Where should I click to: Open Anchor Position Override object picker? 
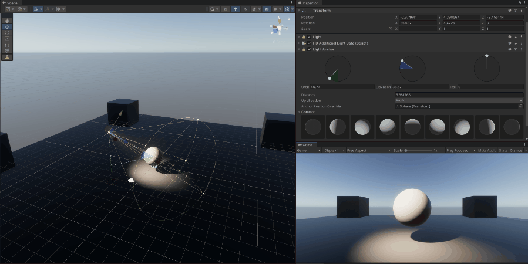pyautogui.click(x=520, y=106)
